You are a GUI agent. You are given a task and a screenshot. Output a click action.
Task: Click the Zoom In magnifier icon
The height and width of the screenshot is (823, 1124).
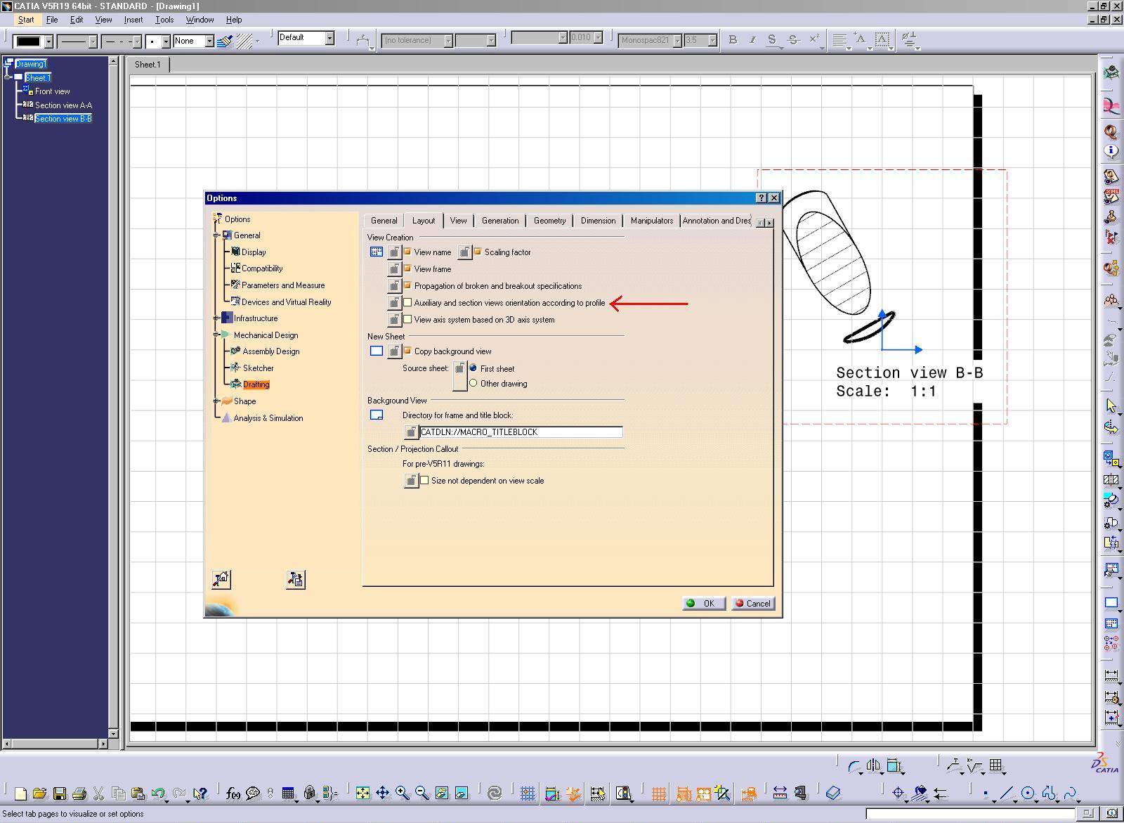click(x=403, y=793)
